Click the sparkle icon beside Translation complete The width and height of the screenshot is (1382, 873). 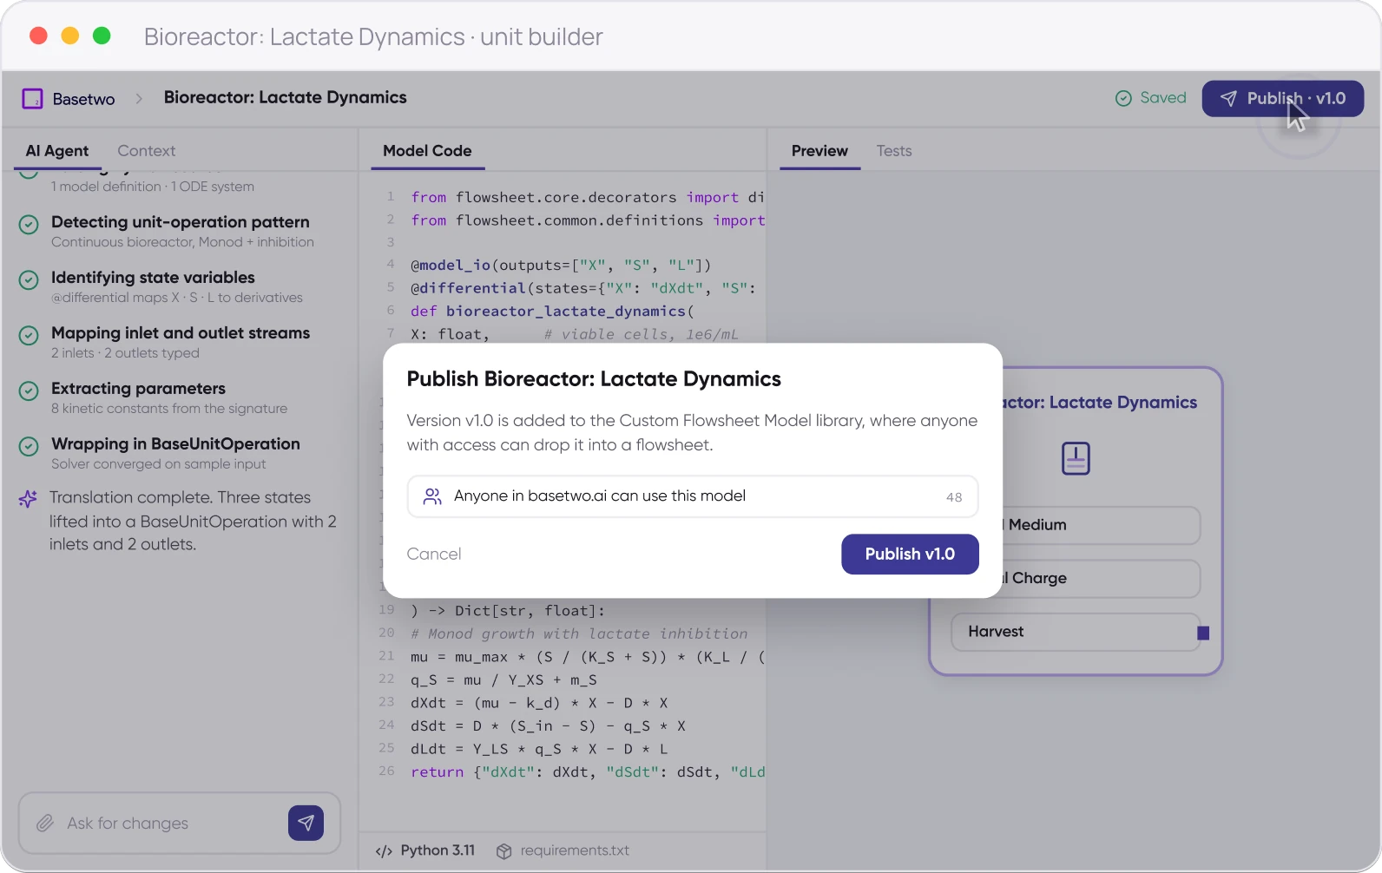[28, 499]
